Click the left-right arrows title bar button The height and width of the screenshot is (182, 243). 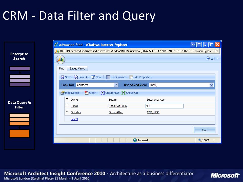[x=193, y=45]
